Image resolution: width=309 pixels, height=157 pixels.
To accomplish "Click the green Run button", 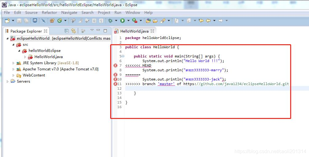I will 122,21.
